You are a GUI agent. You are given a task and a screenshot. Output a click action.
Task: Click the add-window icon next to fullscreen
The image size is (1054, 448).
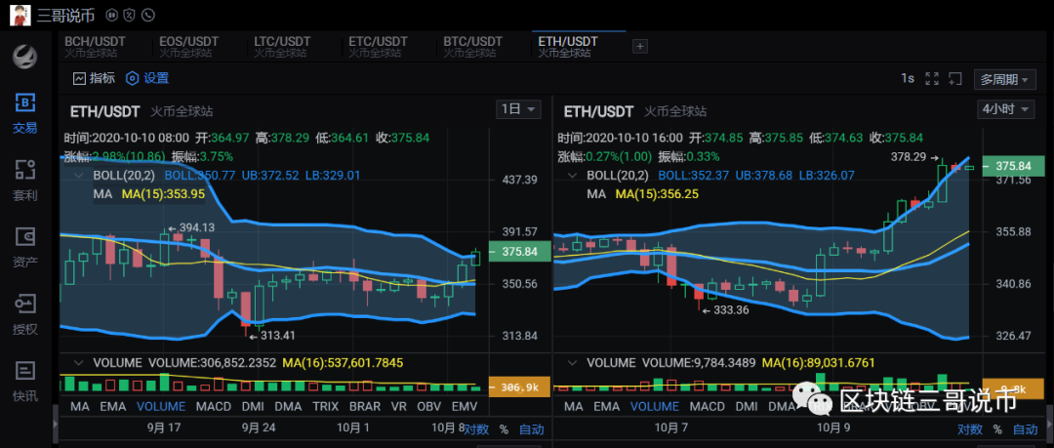pyautogui.click(x=955, y=79)
